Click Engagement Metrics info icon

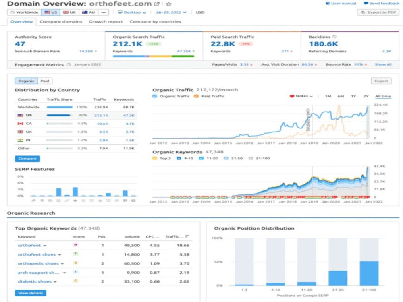coord(69,64)
